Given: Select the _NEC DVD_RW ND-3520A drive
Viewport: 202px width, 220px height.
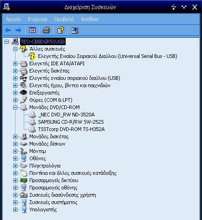Looking at the screenshot, I should [66, 115].
